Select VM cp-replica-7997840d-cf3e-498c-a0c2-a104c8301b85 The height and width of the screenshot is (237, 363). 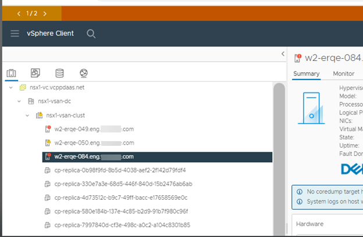click(x=122, y=225)
